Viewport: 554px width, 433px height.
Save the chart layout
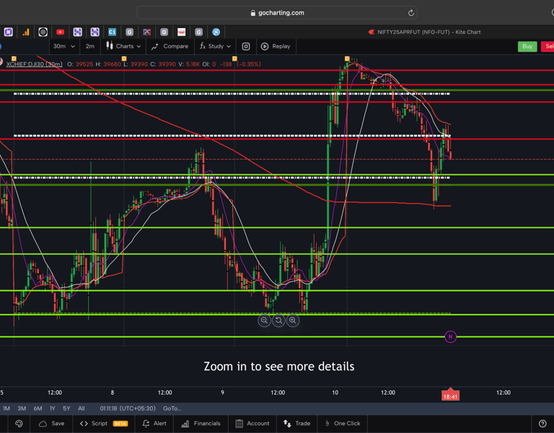pyautogui.click(x=52, y=424)
